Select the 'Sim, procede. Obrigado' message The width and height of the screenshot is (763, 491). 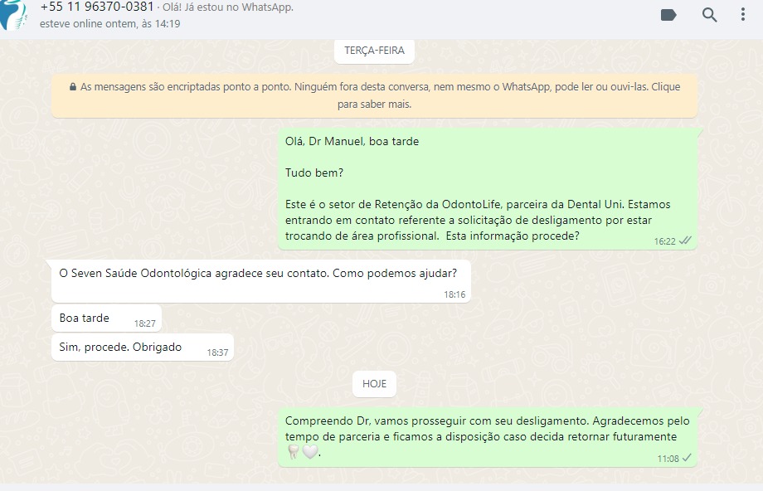point(142,348)
